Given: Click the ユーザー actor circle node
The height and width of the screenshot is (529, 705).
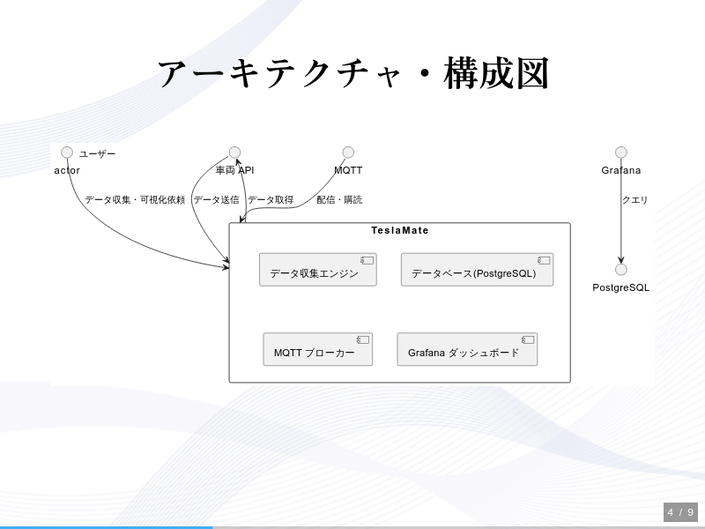Looking at the screenshot, I should 67,153.
